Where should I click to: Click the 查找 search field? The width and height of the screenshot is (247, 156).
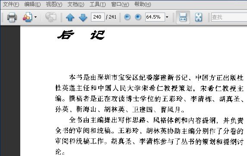229,17
